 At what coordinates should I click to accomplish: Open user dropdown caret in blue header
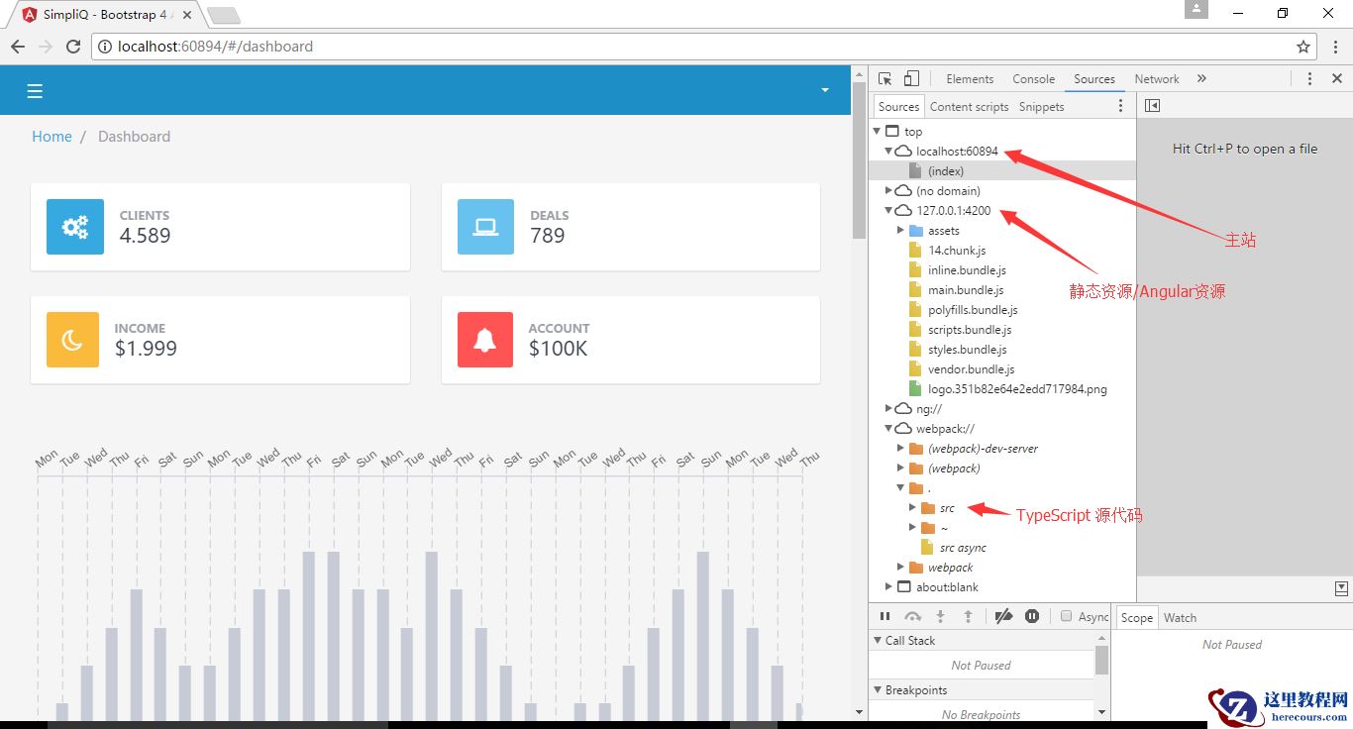(x=824, y=90)
